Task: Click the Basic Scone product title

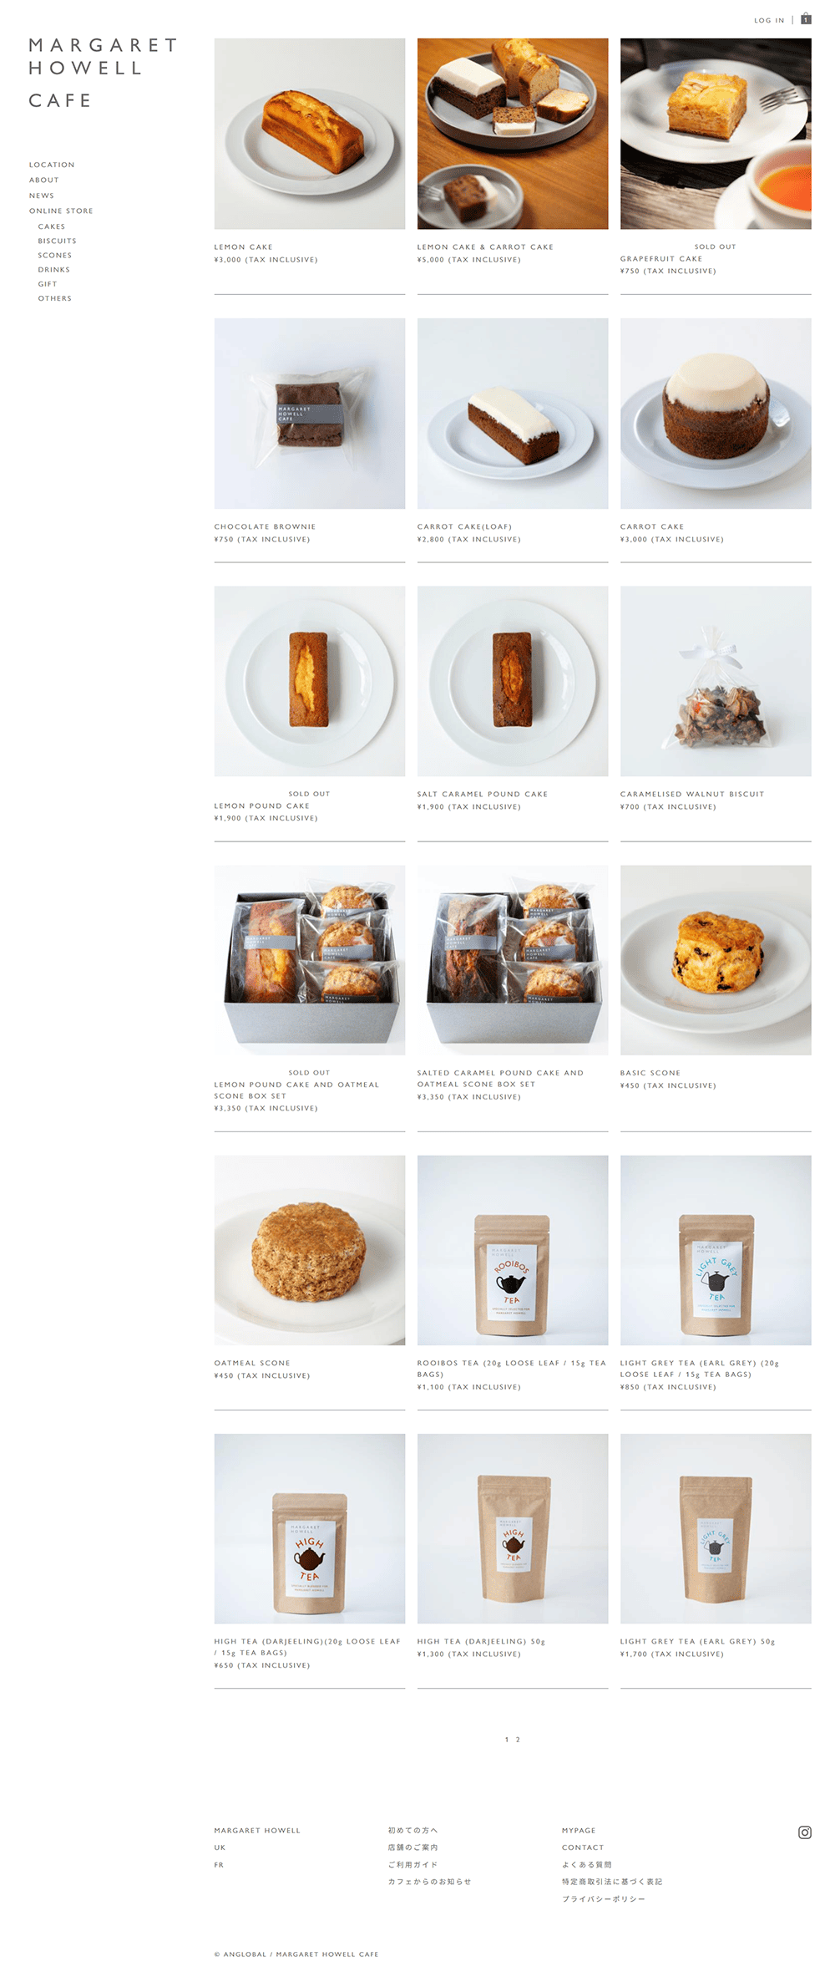Action: tap(650, 1072)
